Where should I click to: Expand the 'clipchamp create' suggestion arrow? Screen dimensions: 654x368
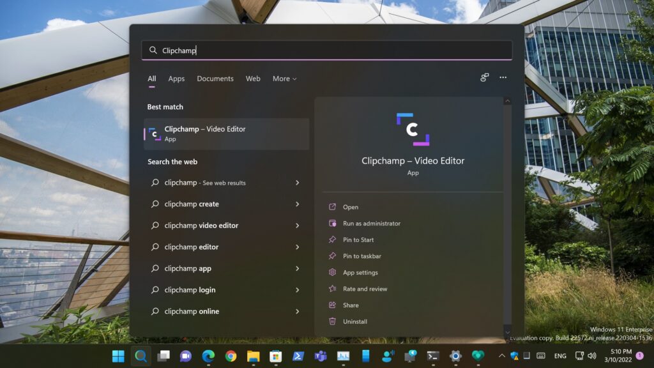(297, 204)
